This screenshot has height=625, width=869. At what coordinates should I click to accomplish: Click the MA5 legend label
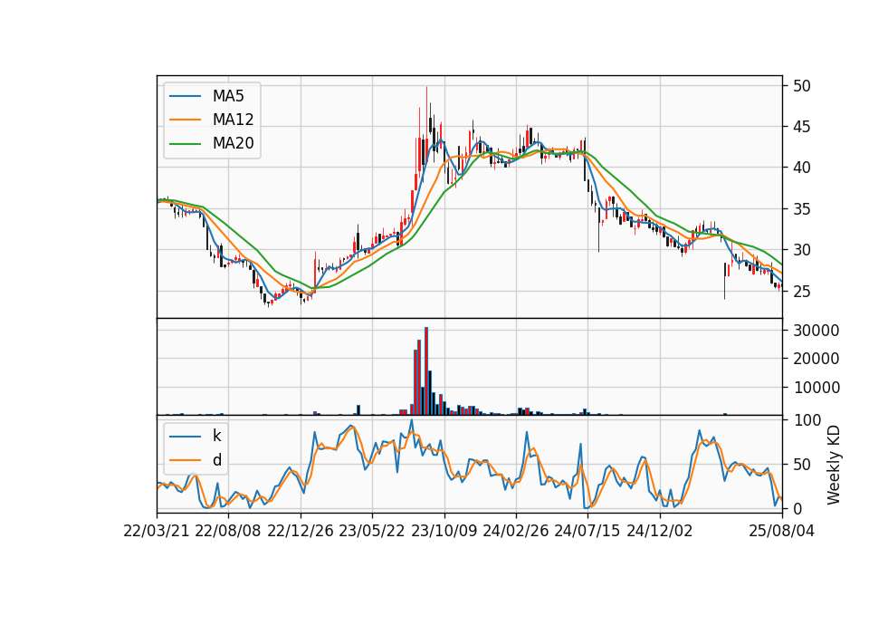click(228, 96)
